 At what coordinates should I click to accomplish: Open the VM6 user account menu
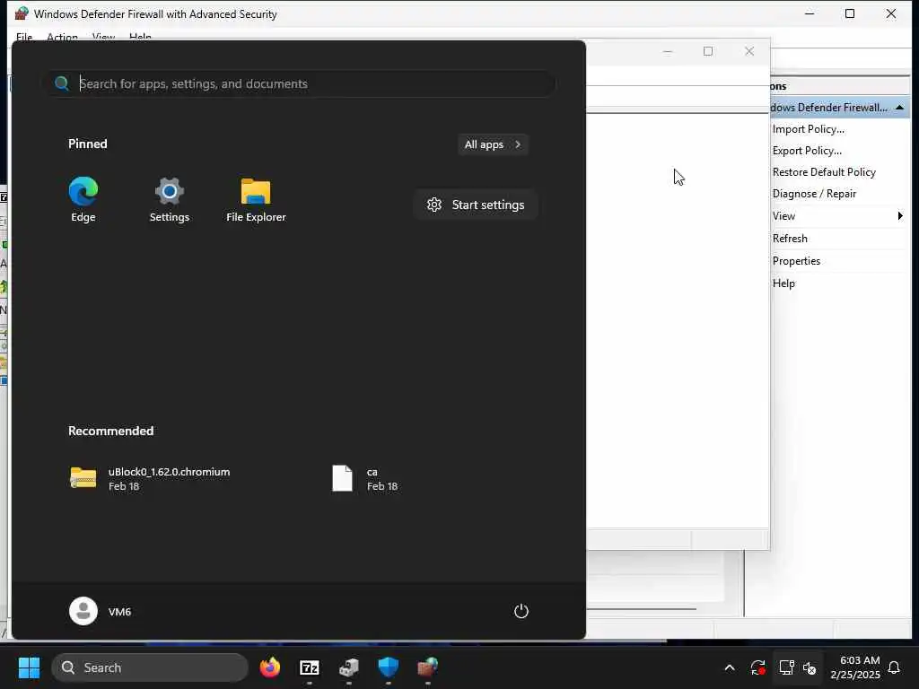point(101,611)
